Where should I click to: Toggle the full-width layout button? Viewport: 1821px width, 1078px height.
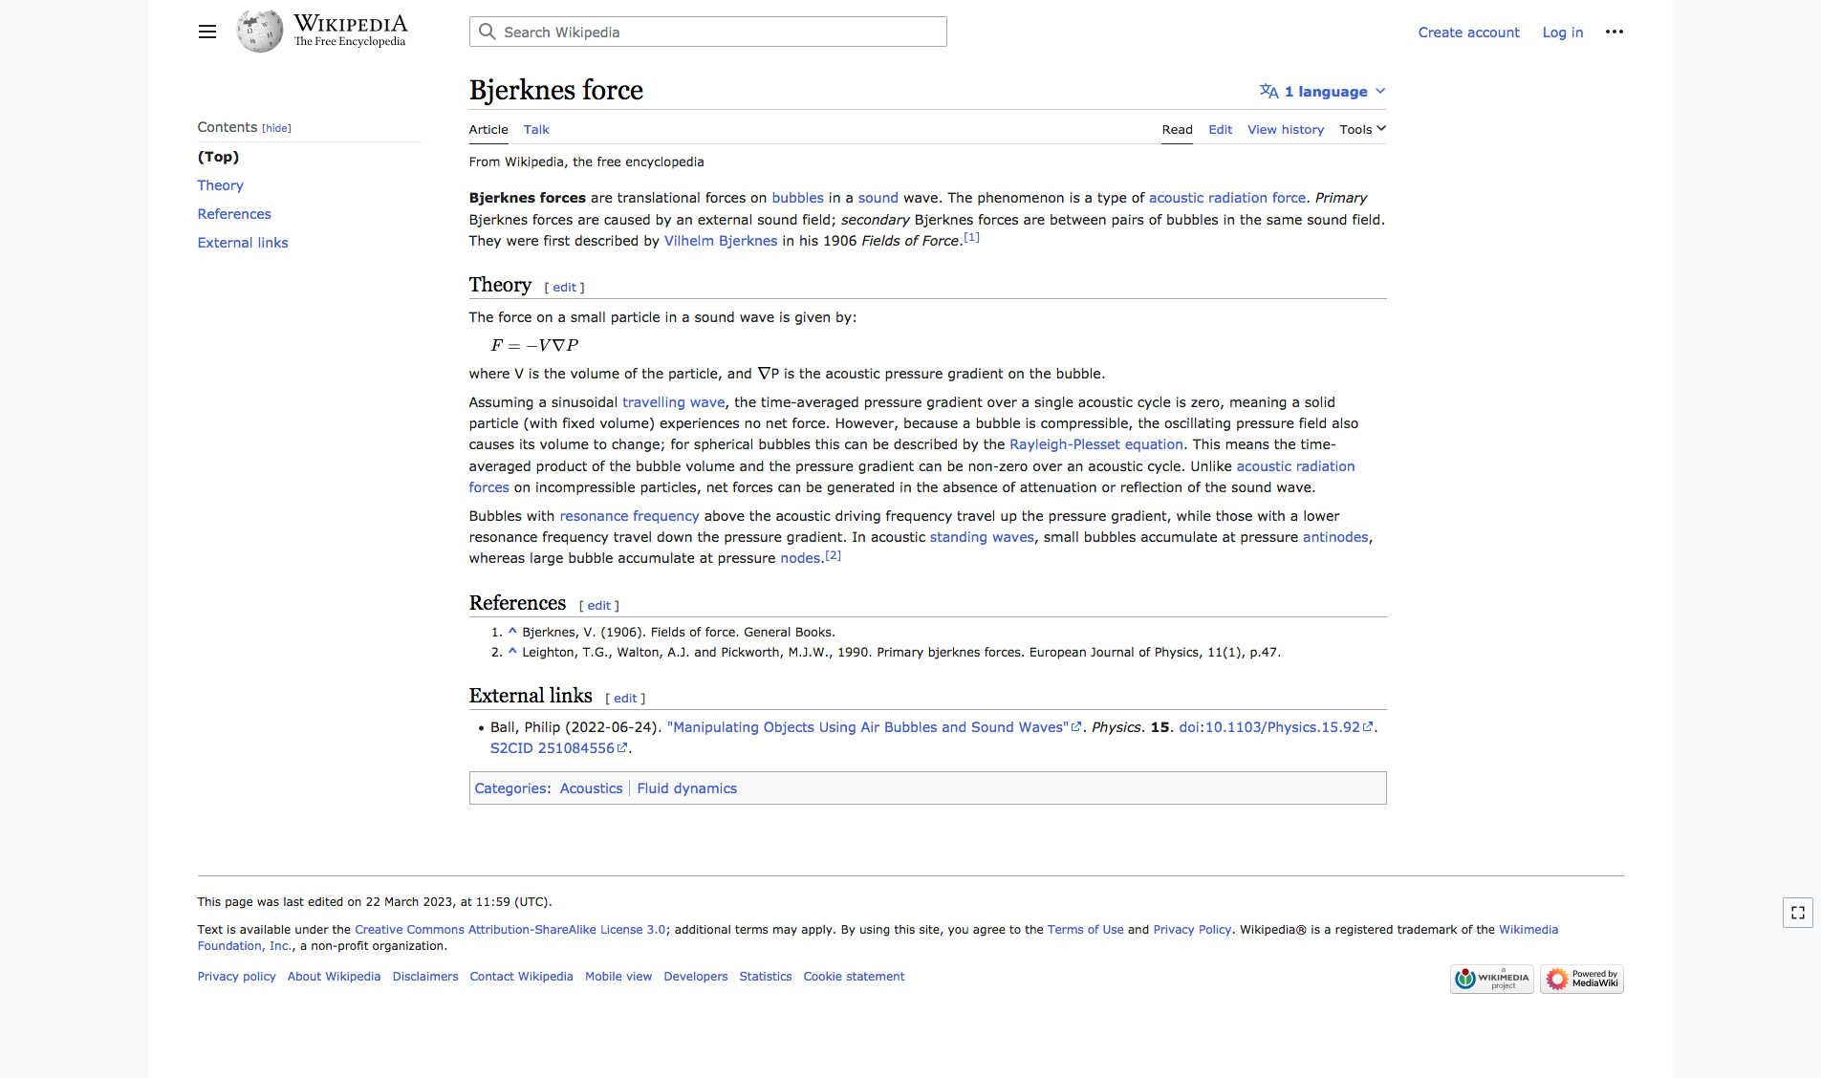(1797, 913)
